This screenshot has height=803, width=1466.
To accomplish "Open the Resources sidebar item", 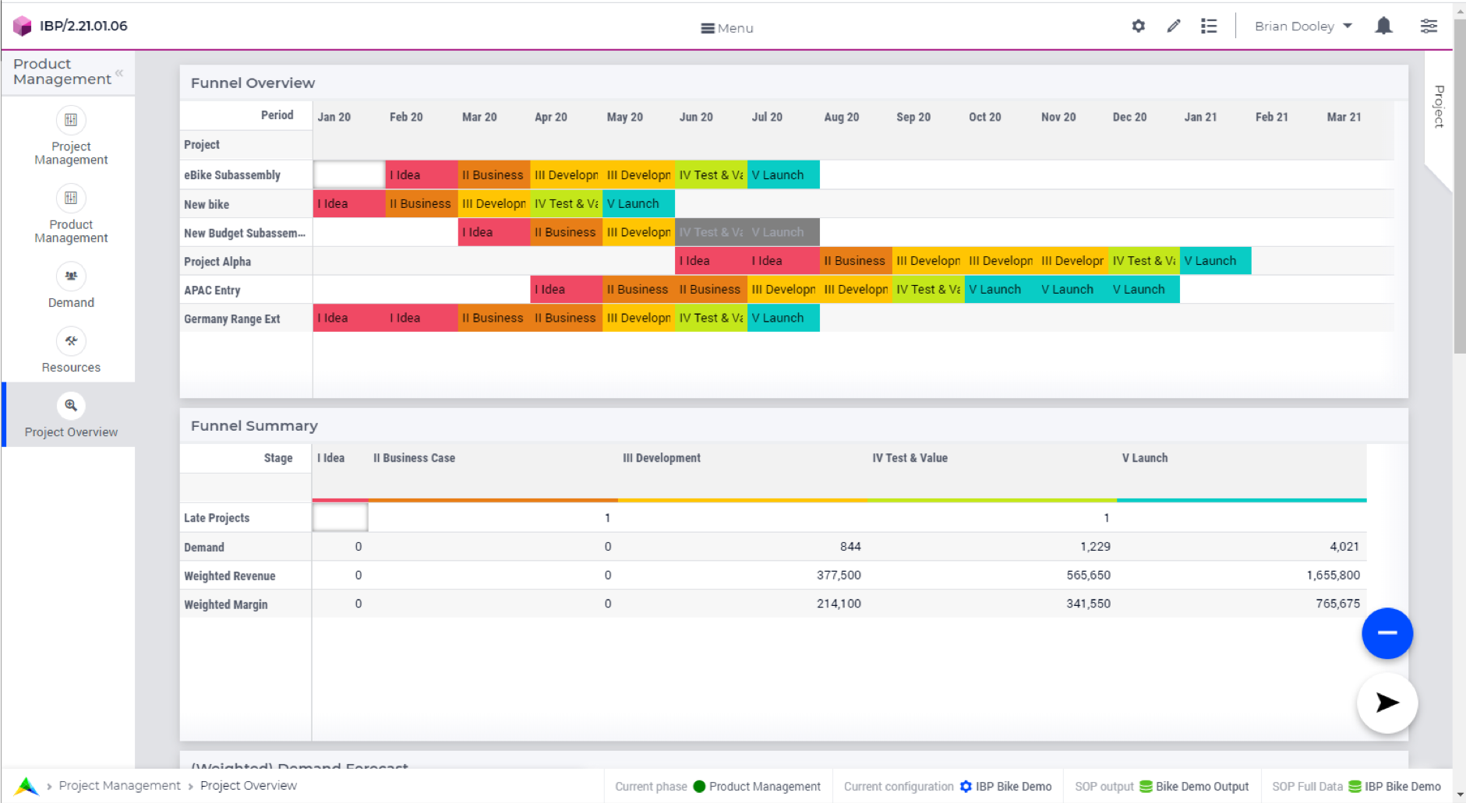I will (x=71, y=350).
